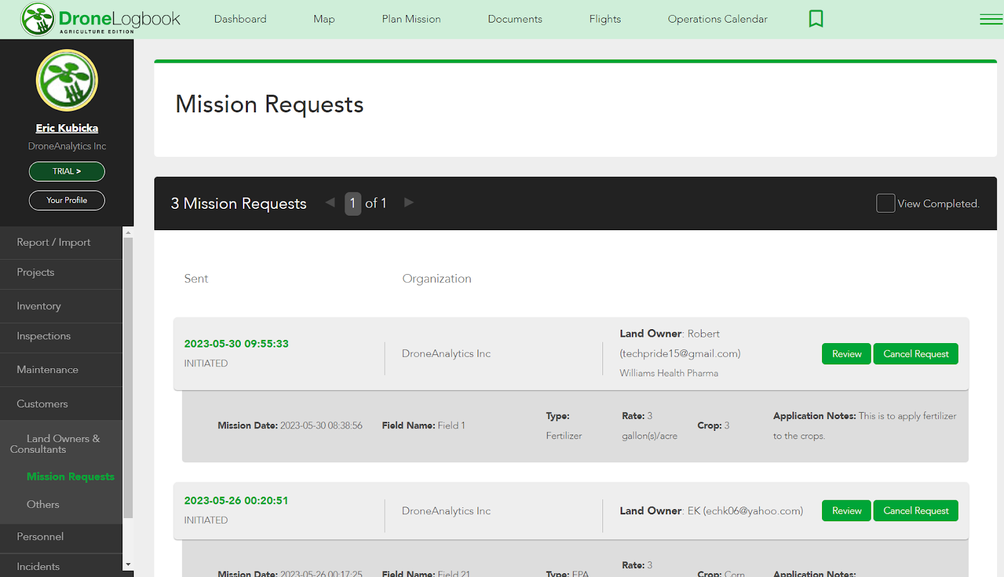Go to previous page arrow
The image size is (1004, 577).
330,203
